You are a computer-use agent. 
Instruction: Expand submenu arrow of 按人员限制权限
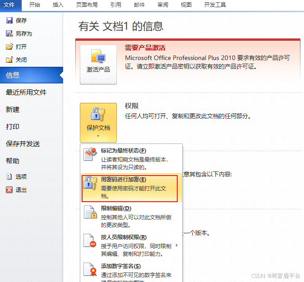click(x=177, y=245)
